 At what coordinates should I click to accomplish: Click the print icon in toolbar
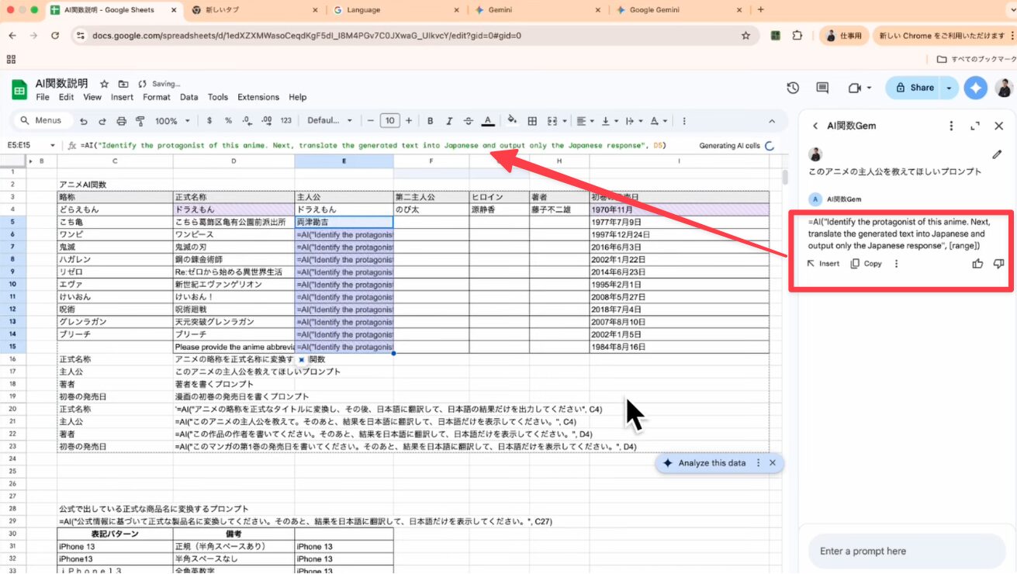coord(121,121)
